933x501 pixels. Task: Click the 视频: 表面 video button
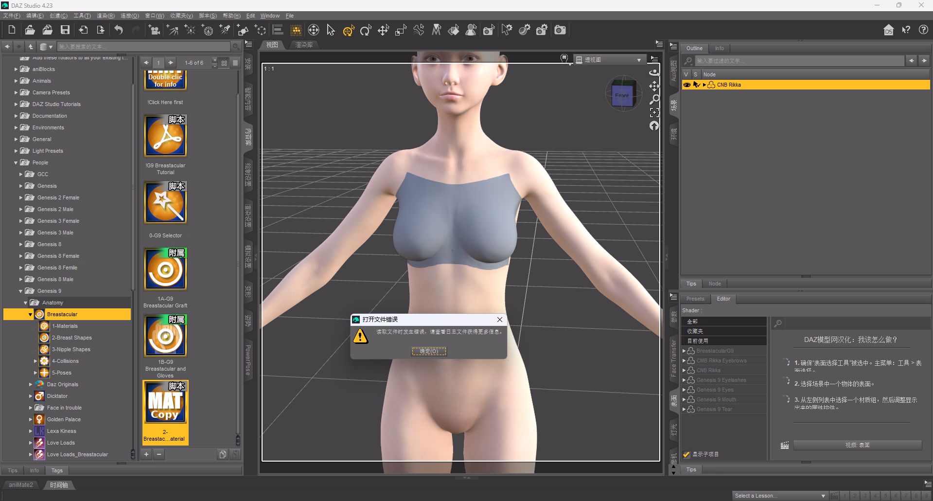click(x=857, y=445)
